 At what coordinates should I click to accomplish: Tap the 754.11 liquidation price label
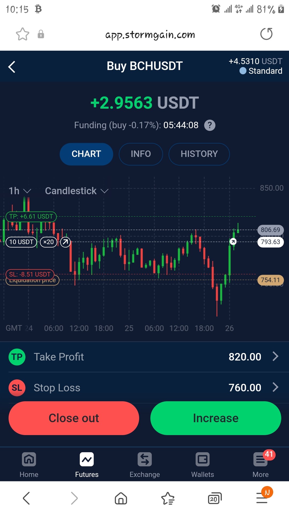pyautogui.click(x=271, y=280)
